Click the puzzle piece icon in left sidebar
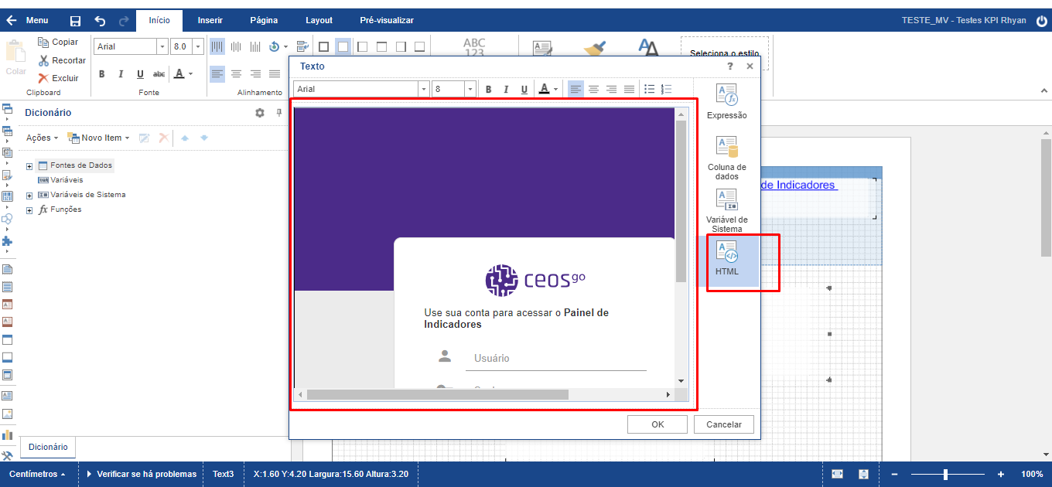Image resolution: width=1052 pixels, height=487 pixels. [7, 241]
